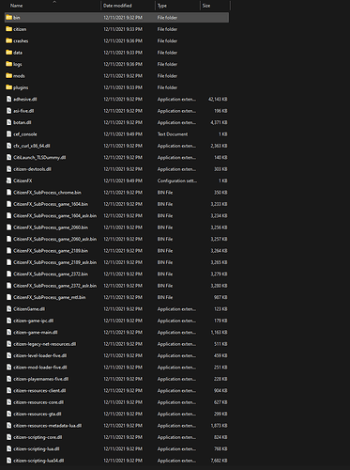The height and width of the screenshot is (470, 350).
Task: Select the plugins folder icon
Action: 8,87
